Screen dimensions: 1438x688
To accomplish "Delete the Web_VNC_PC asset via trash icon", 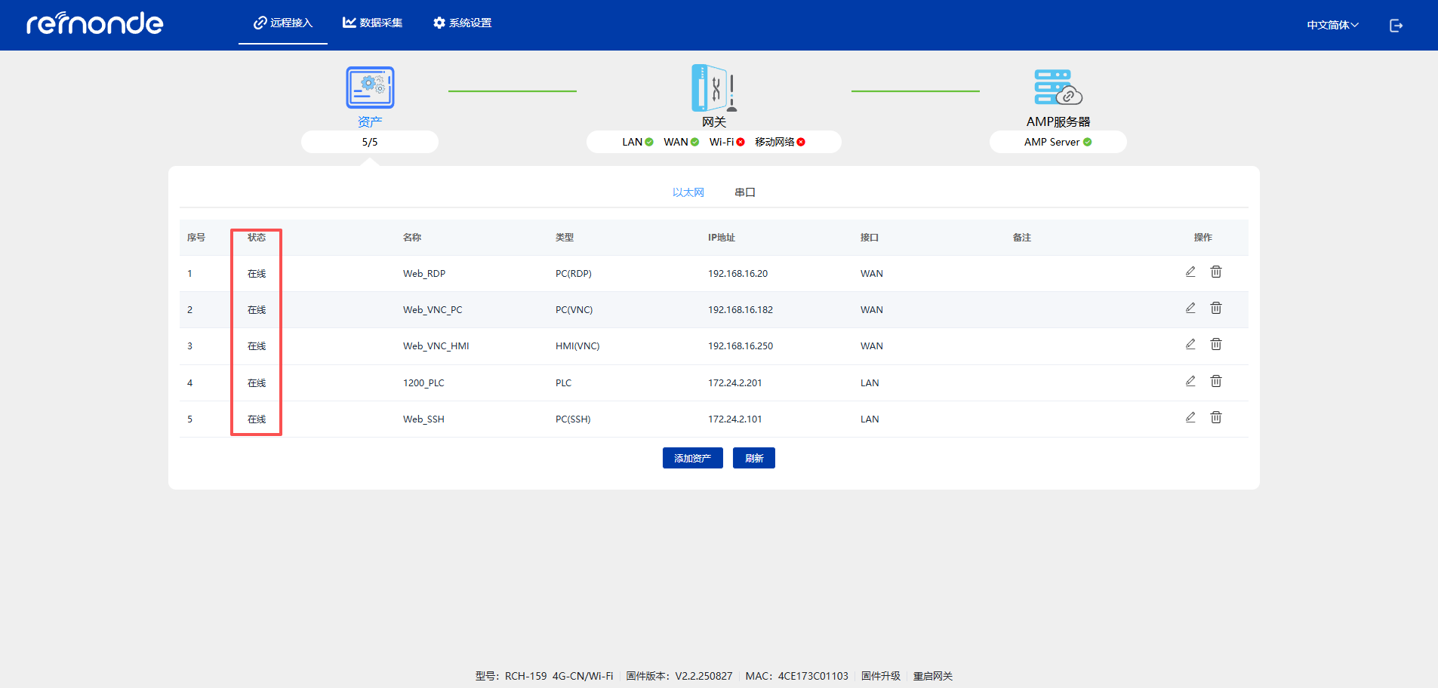I will [1216, 308].
